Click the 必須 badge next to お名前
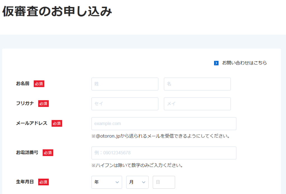Viewport: 286px width, 194px height. click(39, 84)
